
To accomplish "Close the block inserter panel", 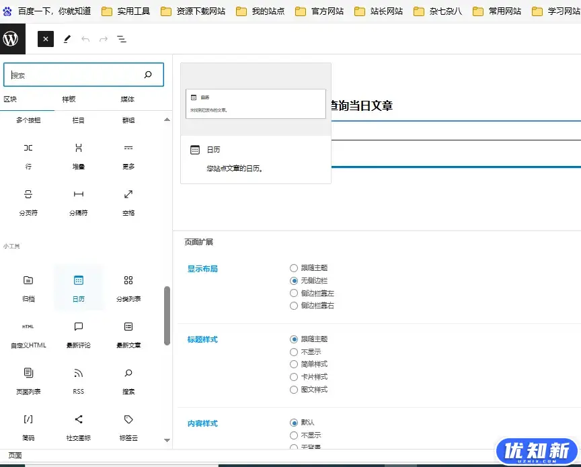I will (46, 40).
